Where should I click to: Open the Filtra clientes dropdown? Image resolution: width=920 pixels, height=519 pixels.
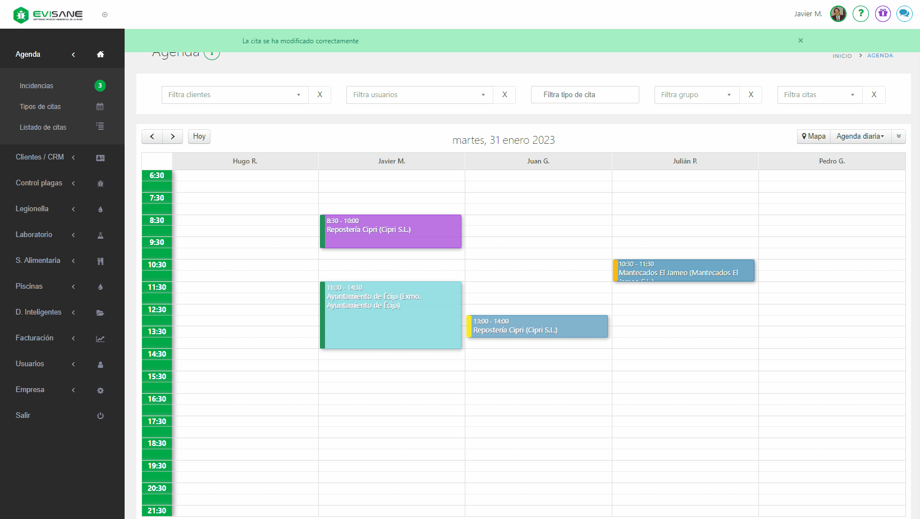[235, 95]
